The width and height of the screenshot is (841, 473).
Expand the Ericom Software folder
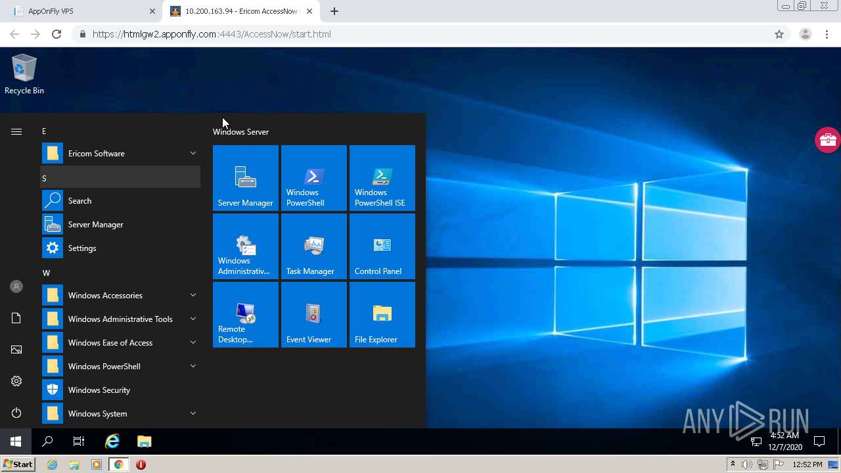point(121,154)
